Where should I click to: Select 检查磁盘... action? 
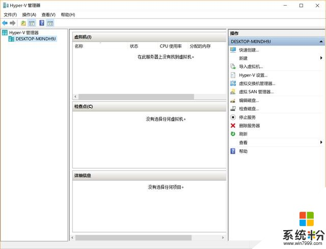pos(249,109)
